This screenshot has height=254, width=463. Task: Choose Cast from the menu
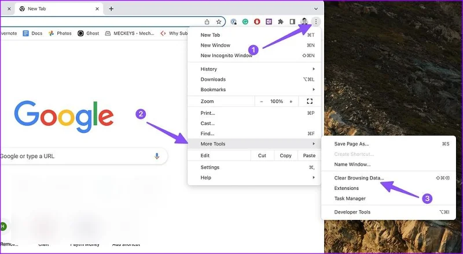tap(254, 124)
